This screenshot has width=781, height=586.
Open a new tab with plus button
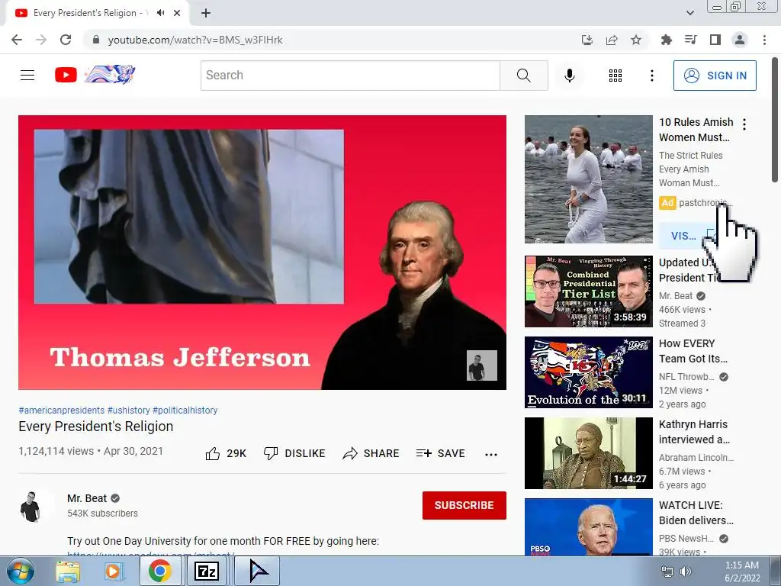pyautogui.click(x=206, y=13)
